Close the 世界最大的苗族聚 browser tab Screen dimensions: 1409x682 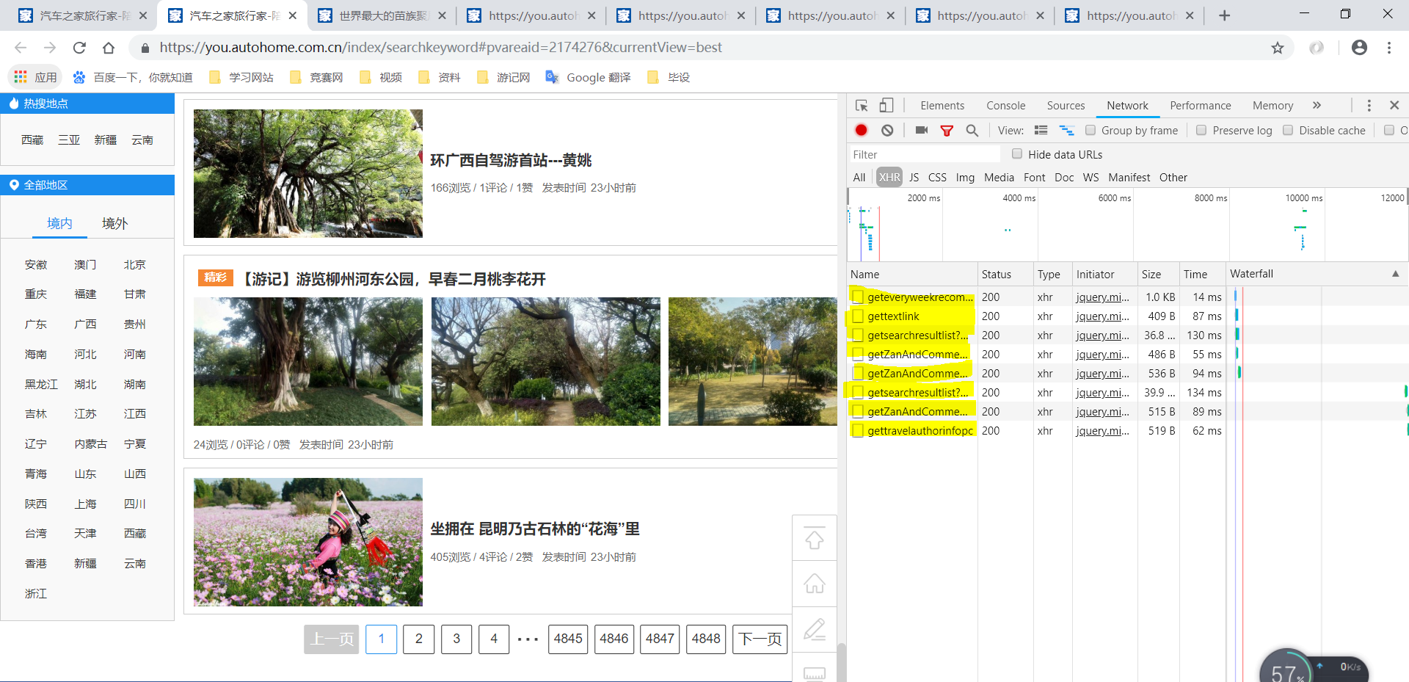(442, 15)
